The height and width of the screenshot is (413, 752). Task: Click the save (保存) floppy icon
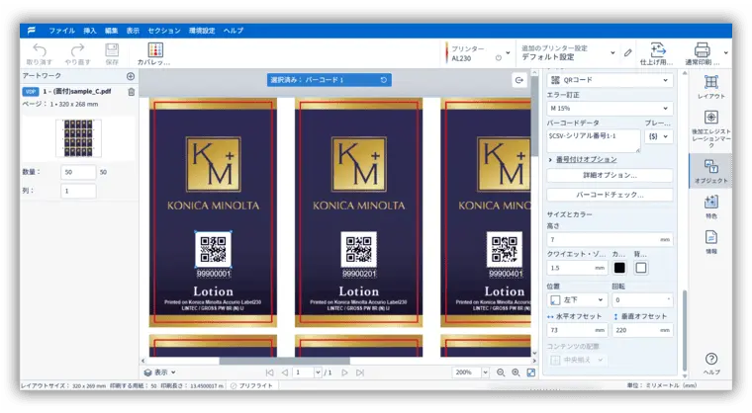112,50
